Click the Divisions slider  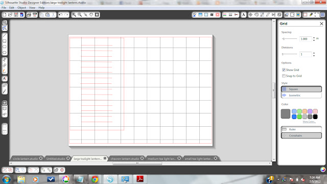click(x=290, y=54)
